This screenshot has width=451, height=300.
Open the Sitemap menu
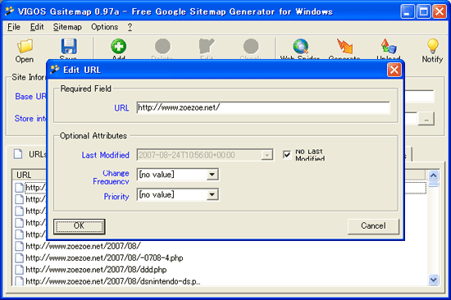pos(67,27)
